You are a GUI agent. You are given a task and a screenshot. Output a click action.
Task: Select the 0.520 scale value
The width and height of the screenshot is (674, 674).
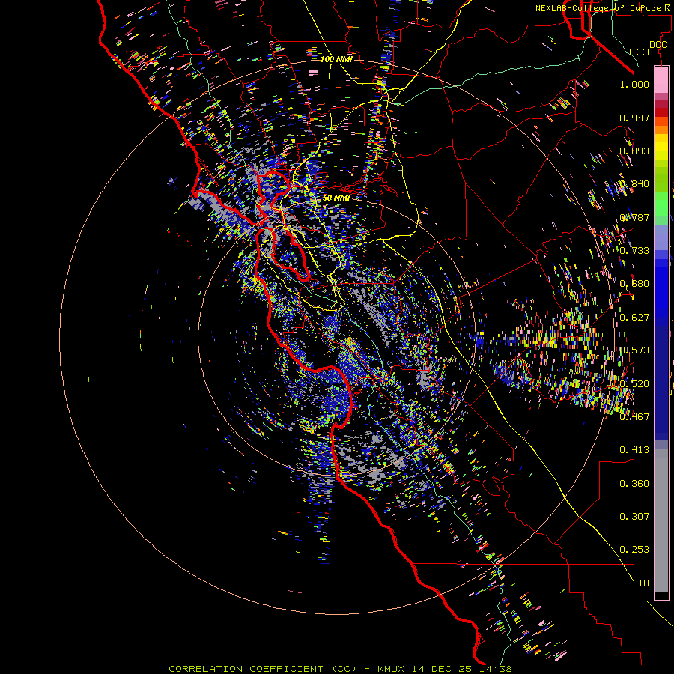pyautogui.click(x=634, y=384)
